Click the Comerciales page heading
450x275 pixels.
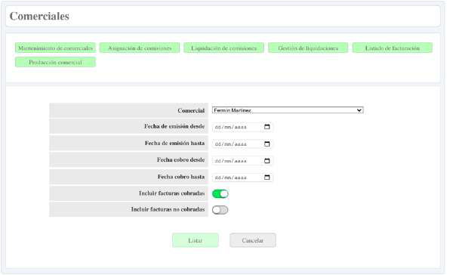coord(39,17)
